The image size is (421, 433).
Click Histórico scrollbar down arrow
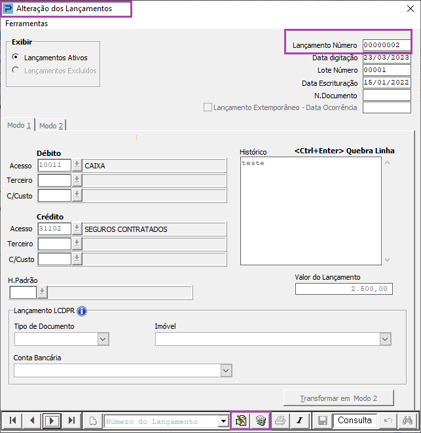[x=388, y=260]
